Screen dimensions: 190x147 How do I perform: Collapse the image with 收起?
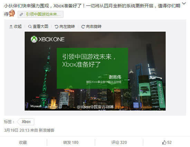pyautogui.click(x=16, y=27)
